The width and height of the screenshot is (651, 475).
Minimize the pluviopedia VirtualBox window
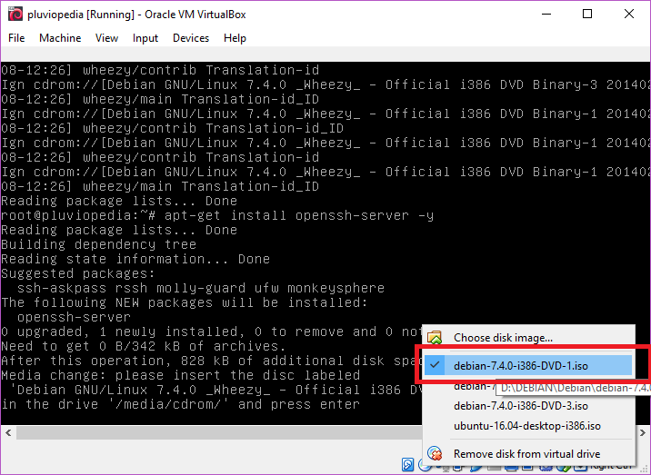click(x=546, y=15)
